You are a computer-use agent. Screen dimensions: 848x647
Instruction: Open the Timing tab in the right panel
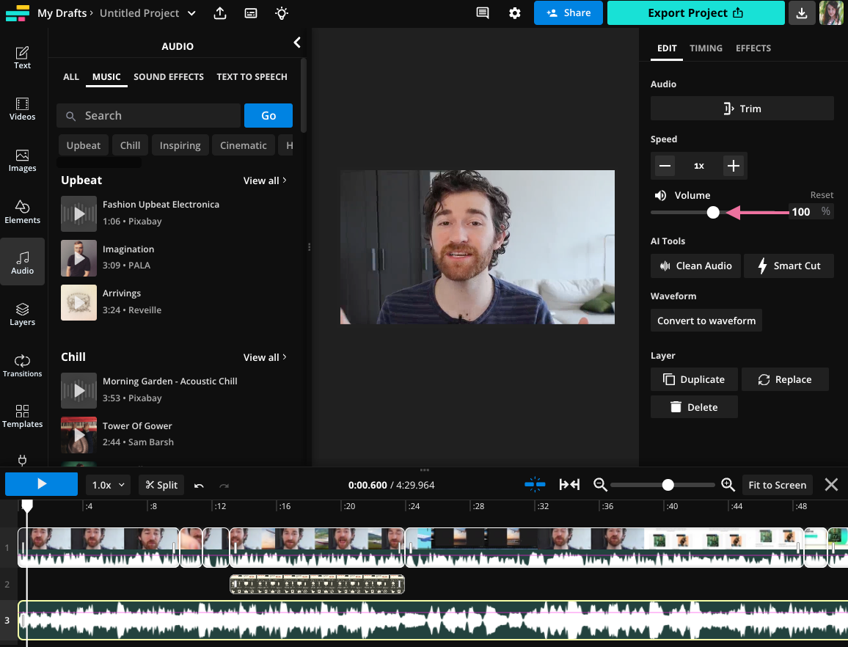(706, 48)
